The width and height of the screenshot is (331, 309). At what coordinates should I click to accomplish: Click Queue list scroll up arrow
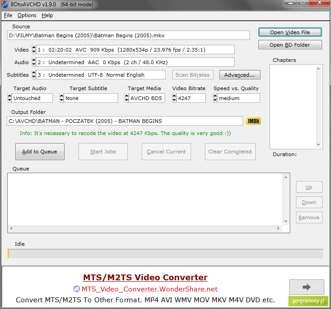pos(286,177)
